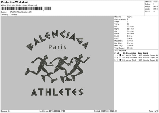Image resolution: width=159 pixels, height=113 pixels.
Task: Click the barcode under the worksheet title
Action: 26,9
